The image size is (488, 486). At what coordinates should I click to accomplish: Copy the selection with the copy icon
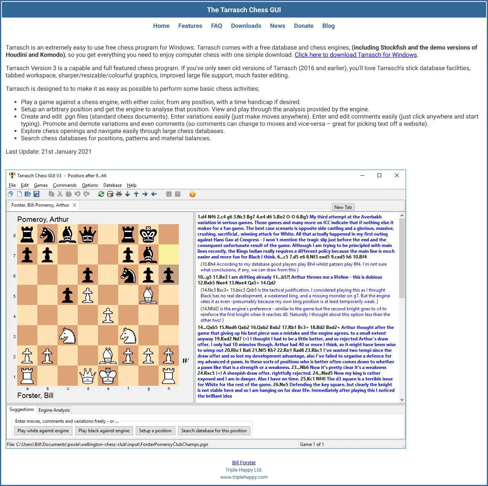click(51, 194)
